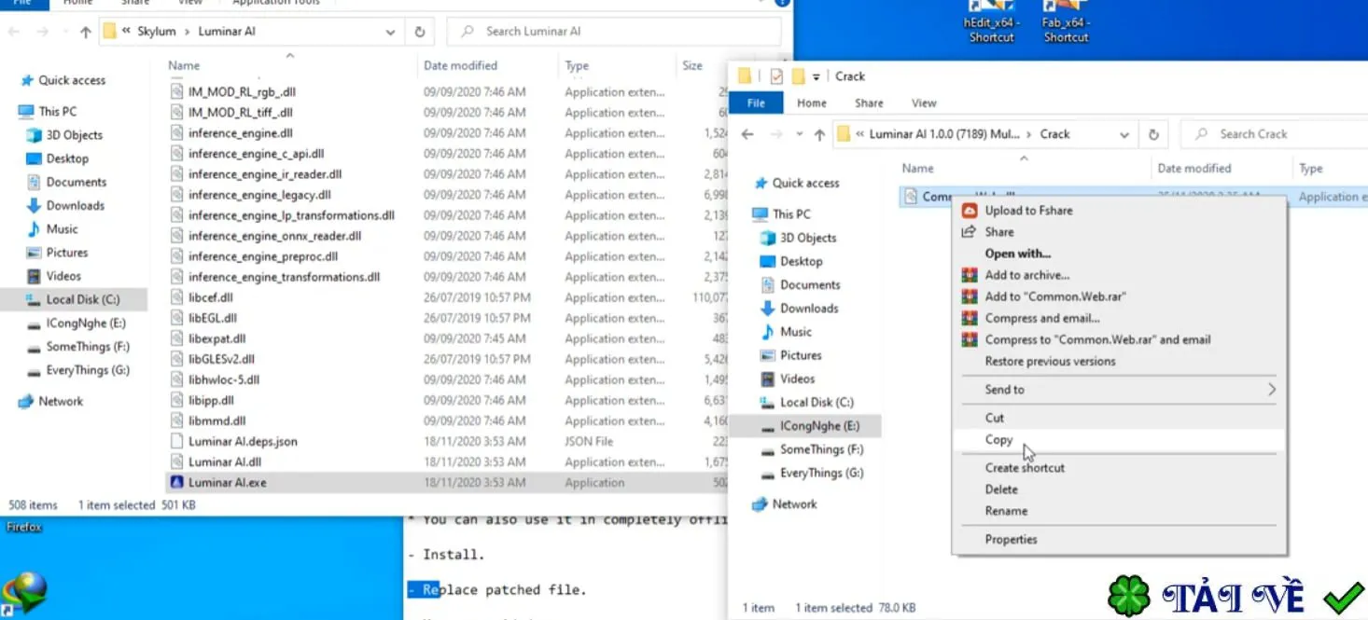Open Local Disk (C:) in Crack window
Screen dimensions: 1368x620
coord(817,403)
